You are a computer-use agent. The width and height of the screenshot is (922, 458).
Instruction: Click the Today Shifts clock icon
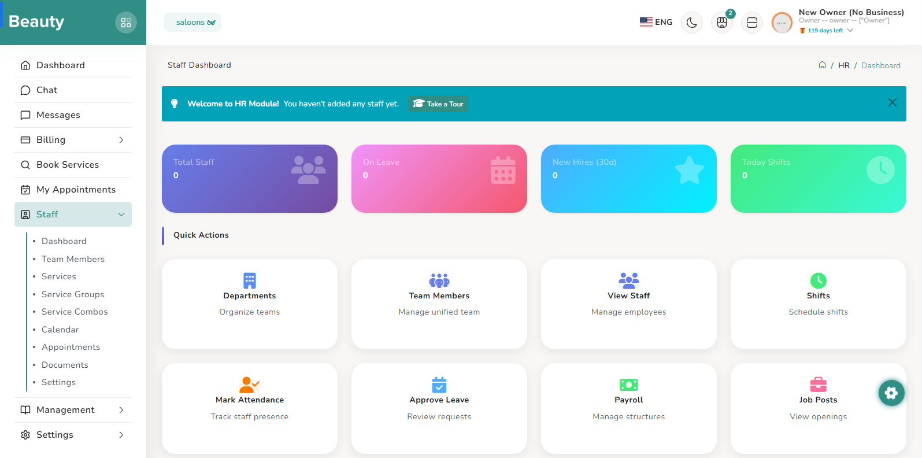881,170
